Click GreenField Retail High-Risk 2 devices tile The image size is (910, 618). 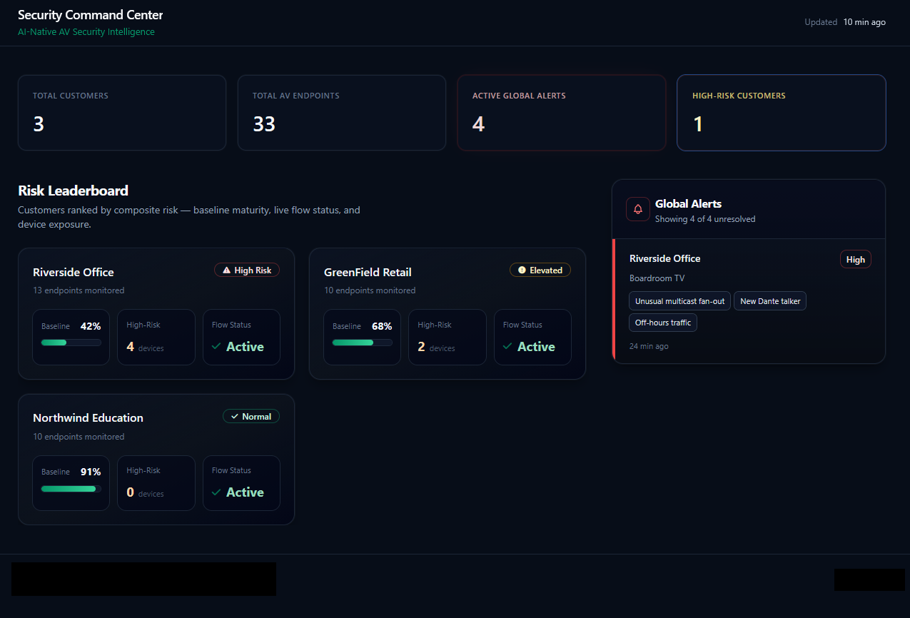pyautogui.click(x=448, y=337)
